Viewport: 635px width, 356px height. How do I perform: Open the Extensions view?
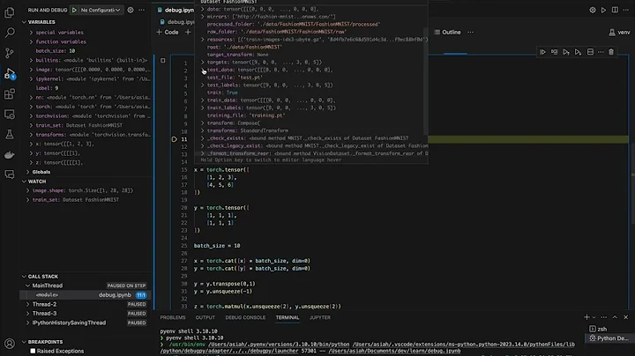10,94
